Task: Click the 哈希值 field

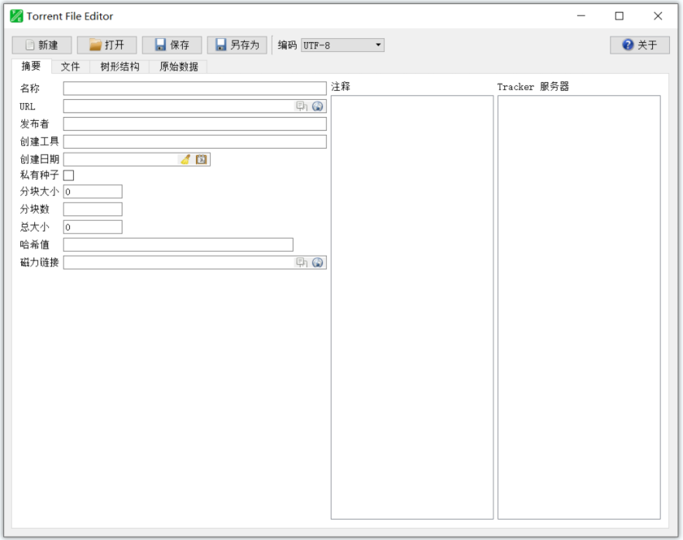Action: [x=178, y=244]
